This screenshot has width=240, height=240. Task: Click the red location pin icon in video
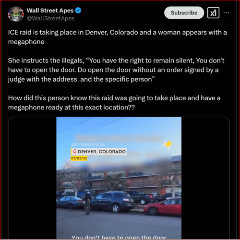74,151
